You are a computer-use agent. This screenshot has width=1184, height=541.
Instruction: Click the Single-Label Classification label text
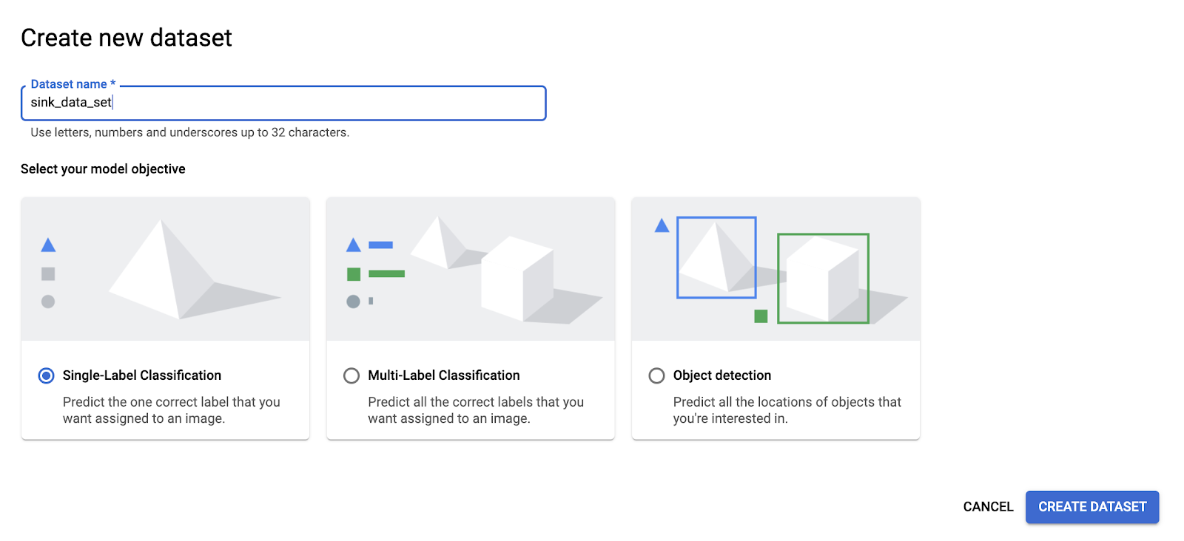pyautogui.click(x=142, y=375)
